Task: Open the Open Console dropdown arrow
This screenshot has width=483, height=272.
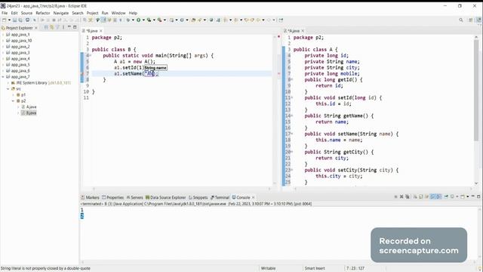Action: [x=468, y=196]
